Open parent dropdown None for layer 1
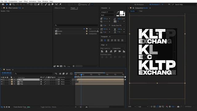197x111 pixels. tap(66, 80)
